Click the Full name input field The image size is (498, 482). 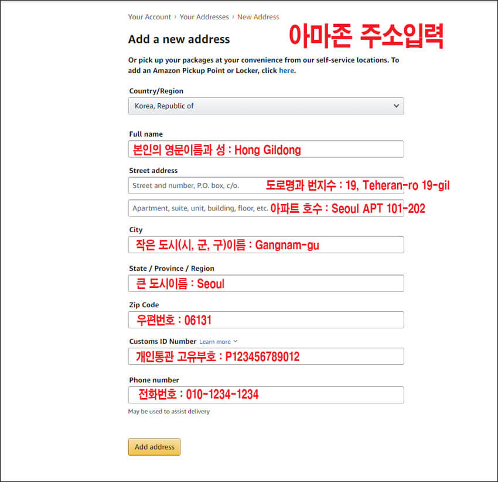click(x=266, y=149)
